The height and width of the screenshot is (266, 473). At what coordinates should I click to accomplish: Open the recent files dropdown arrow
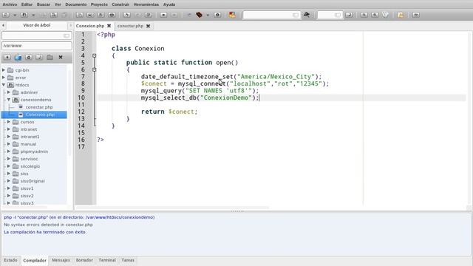(x=33, y=15)
